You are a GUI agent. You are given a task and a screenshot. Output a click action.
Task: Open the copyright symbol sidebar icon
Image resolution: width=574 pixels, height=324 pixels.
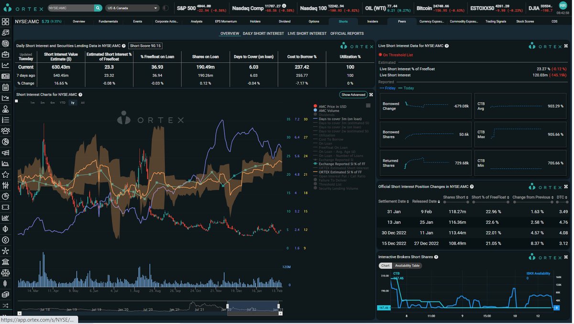5,240
